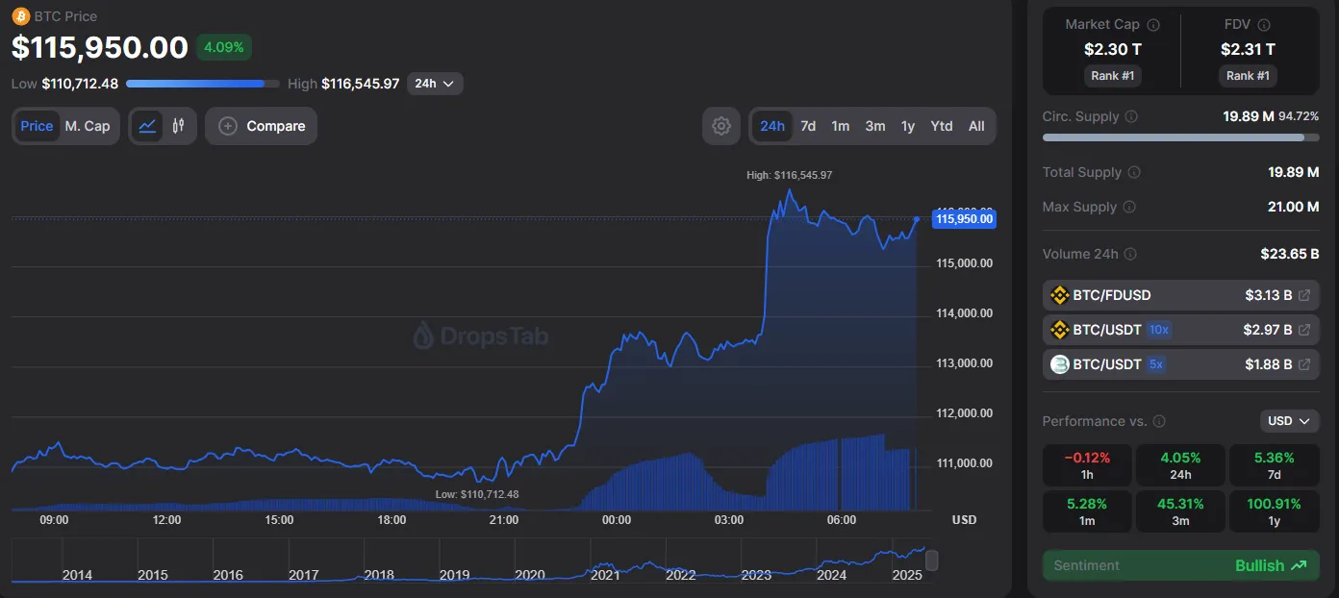Click the 5.36% 7d performance cell
1339x598 pixels.
coord(1275,465)
